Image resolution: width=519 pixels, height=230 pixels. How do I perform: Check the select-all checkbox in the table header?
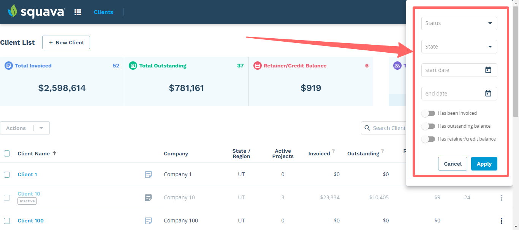6,153
